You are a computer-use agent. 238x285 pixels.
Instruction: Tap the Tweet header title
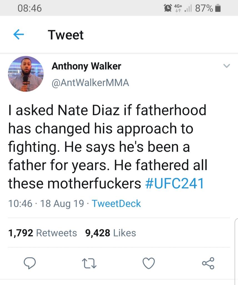(x=66, y=35)
